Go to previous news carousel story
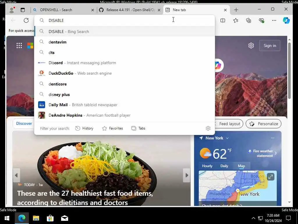298x224 pixels. pyautogui.click(x=16, y=175)
